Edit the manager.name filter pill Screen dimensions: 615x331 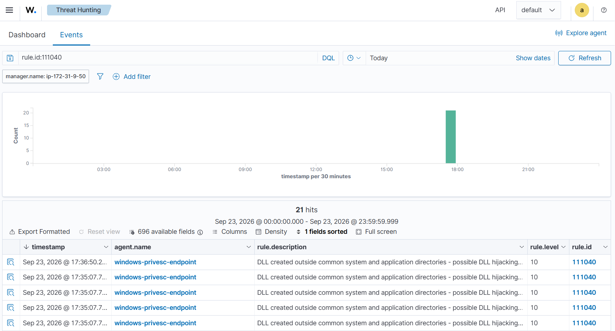pyautogui.click(x=46, y=76)
